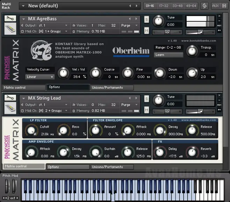Switch to instrument page 01-16
The image size is (230, 202).
(150, 6)
